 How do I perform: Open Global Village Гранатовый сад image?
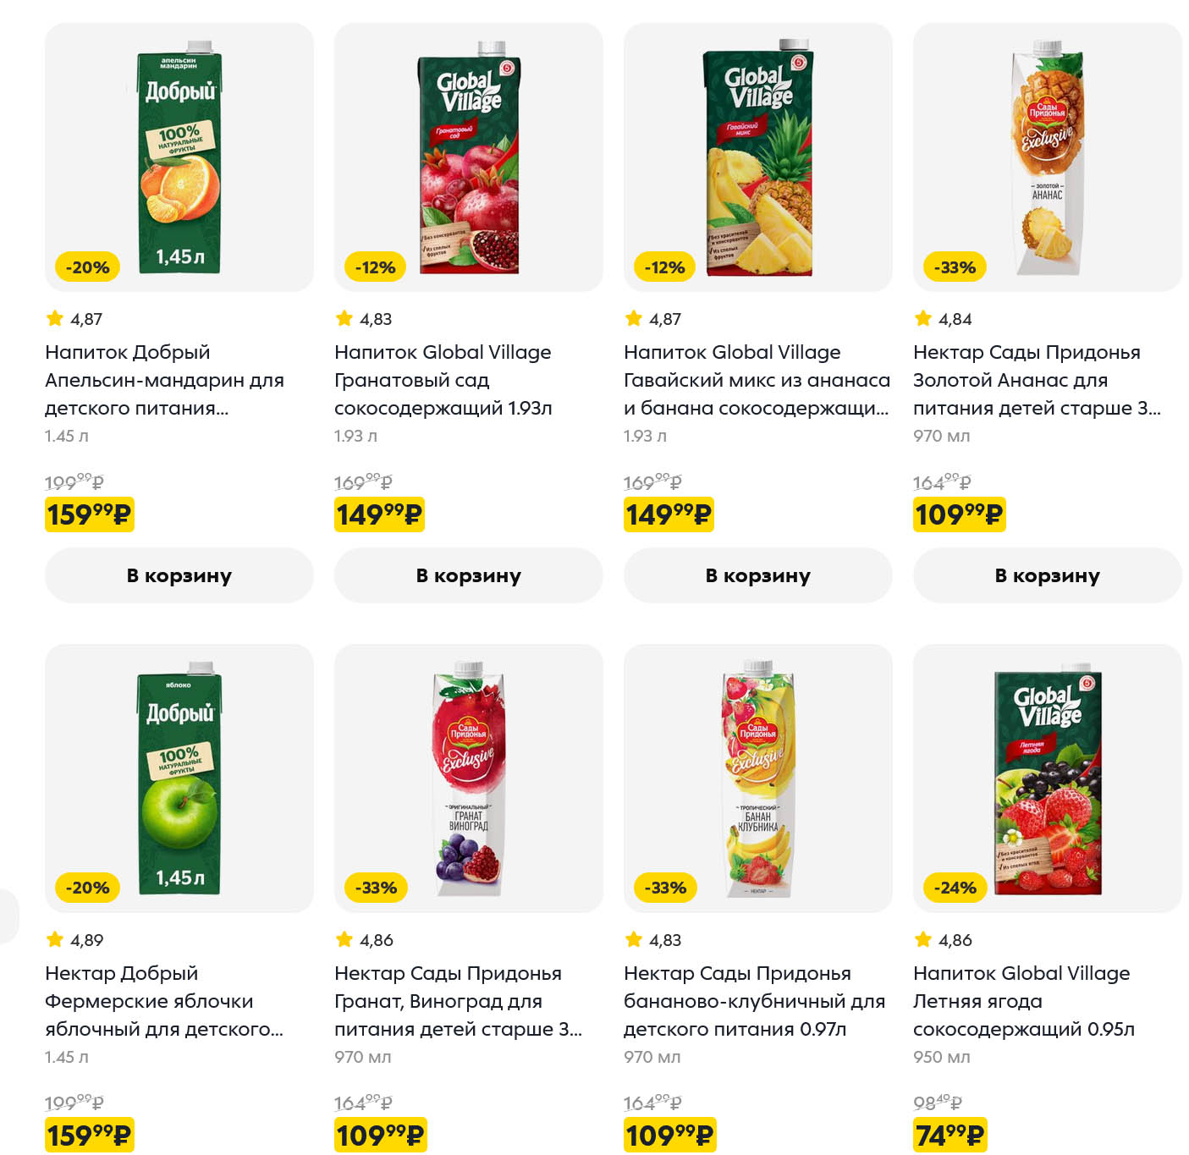(469, 157)
